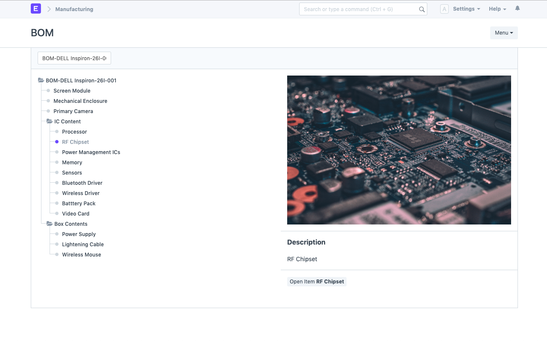Image resolution: width=547 pixels, height=341 pixels.
Task: Click the Open Item RF Chipset button
Action: 317,281
